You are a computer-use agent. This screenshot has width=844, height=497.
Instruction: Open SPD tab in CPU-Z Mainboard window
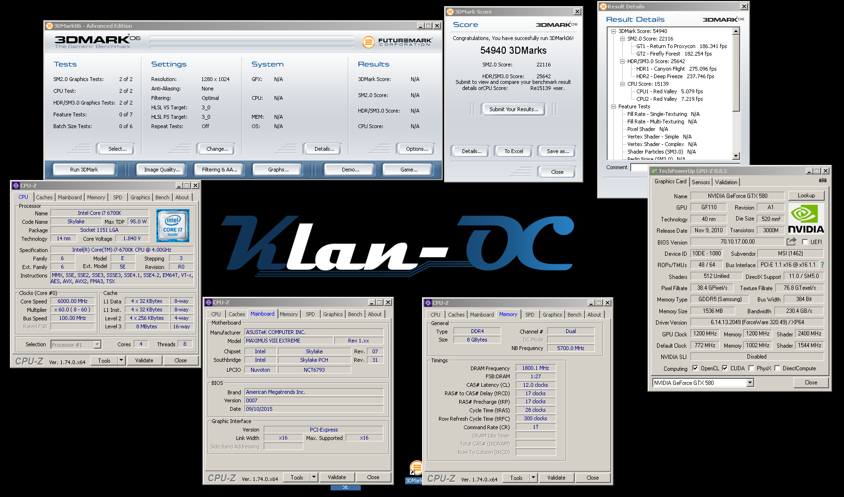point(310,314)
